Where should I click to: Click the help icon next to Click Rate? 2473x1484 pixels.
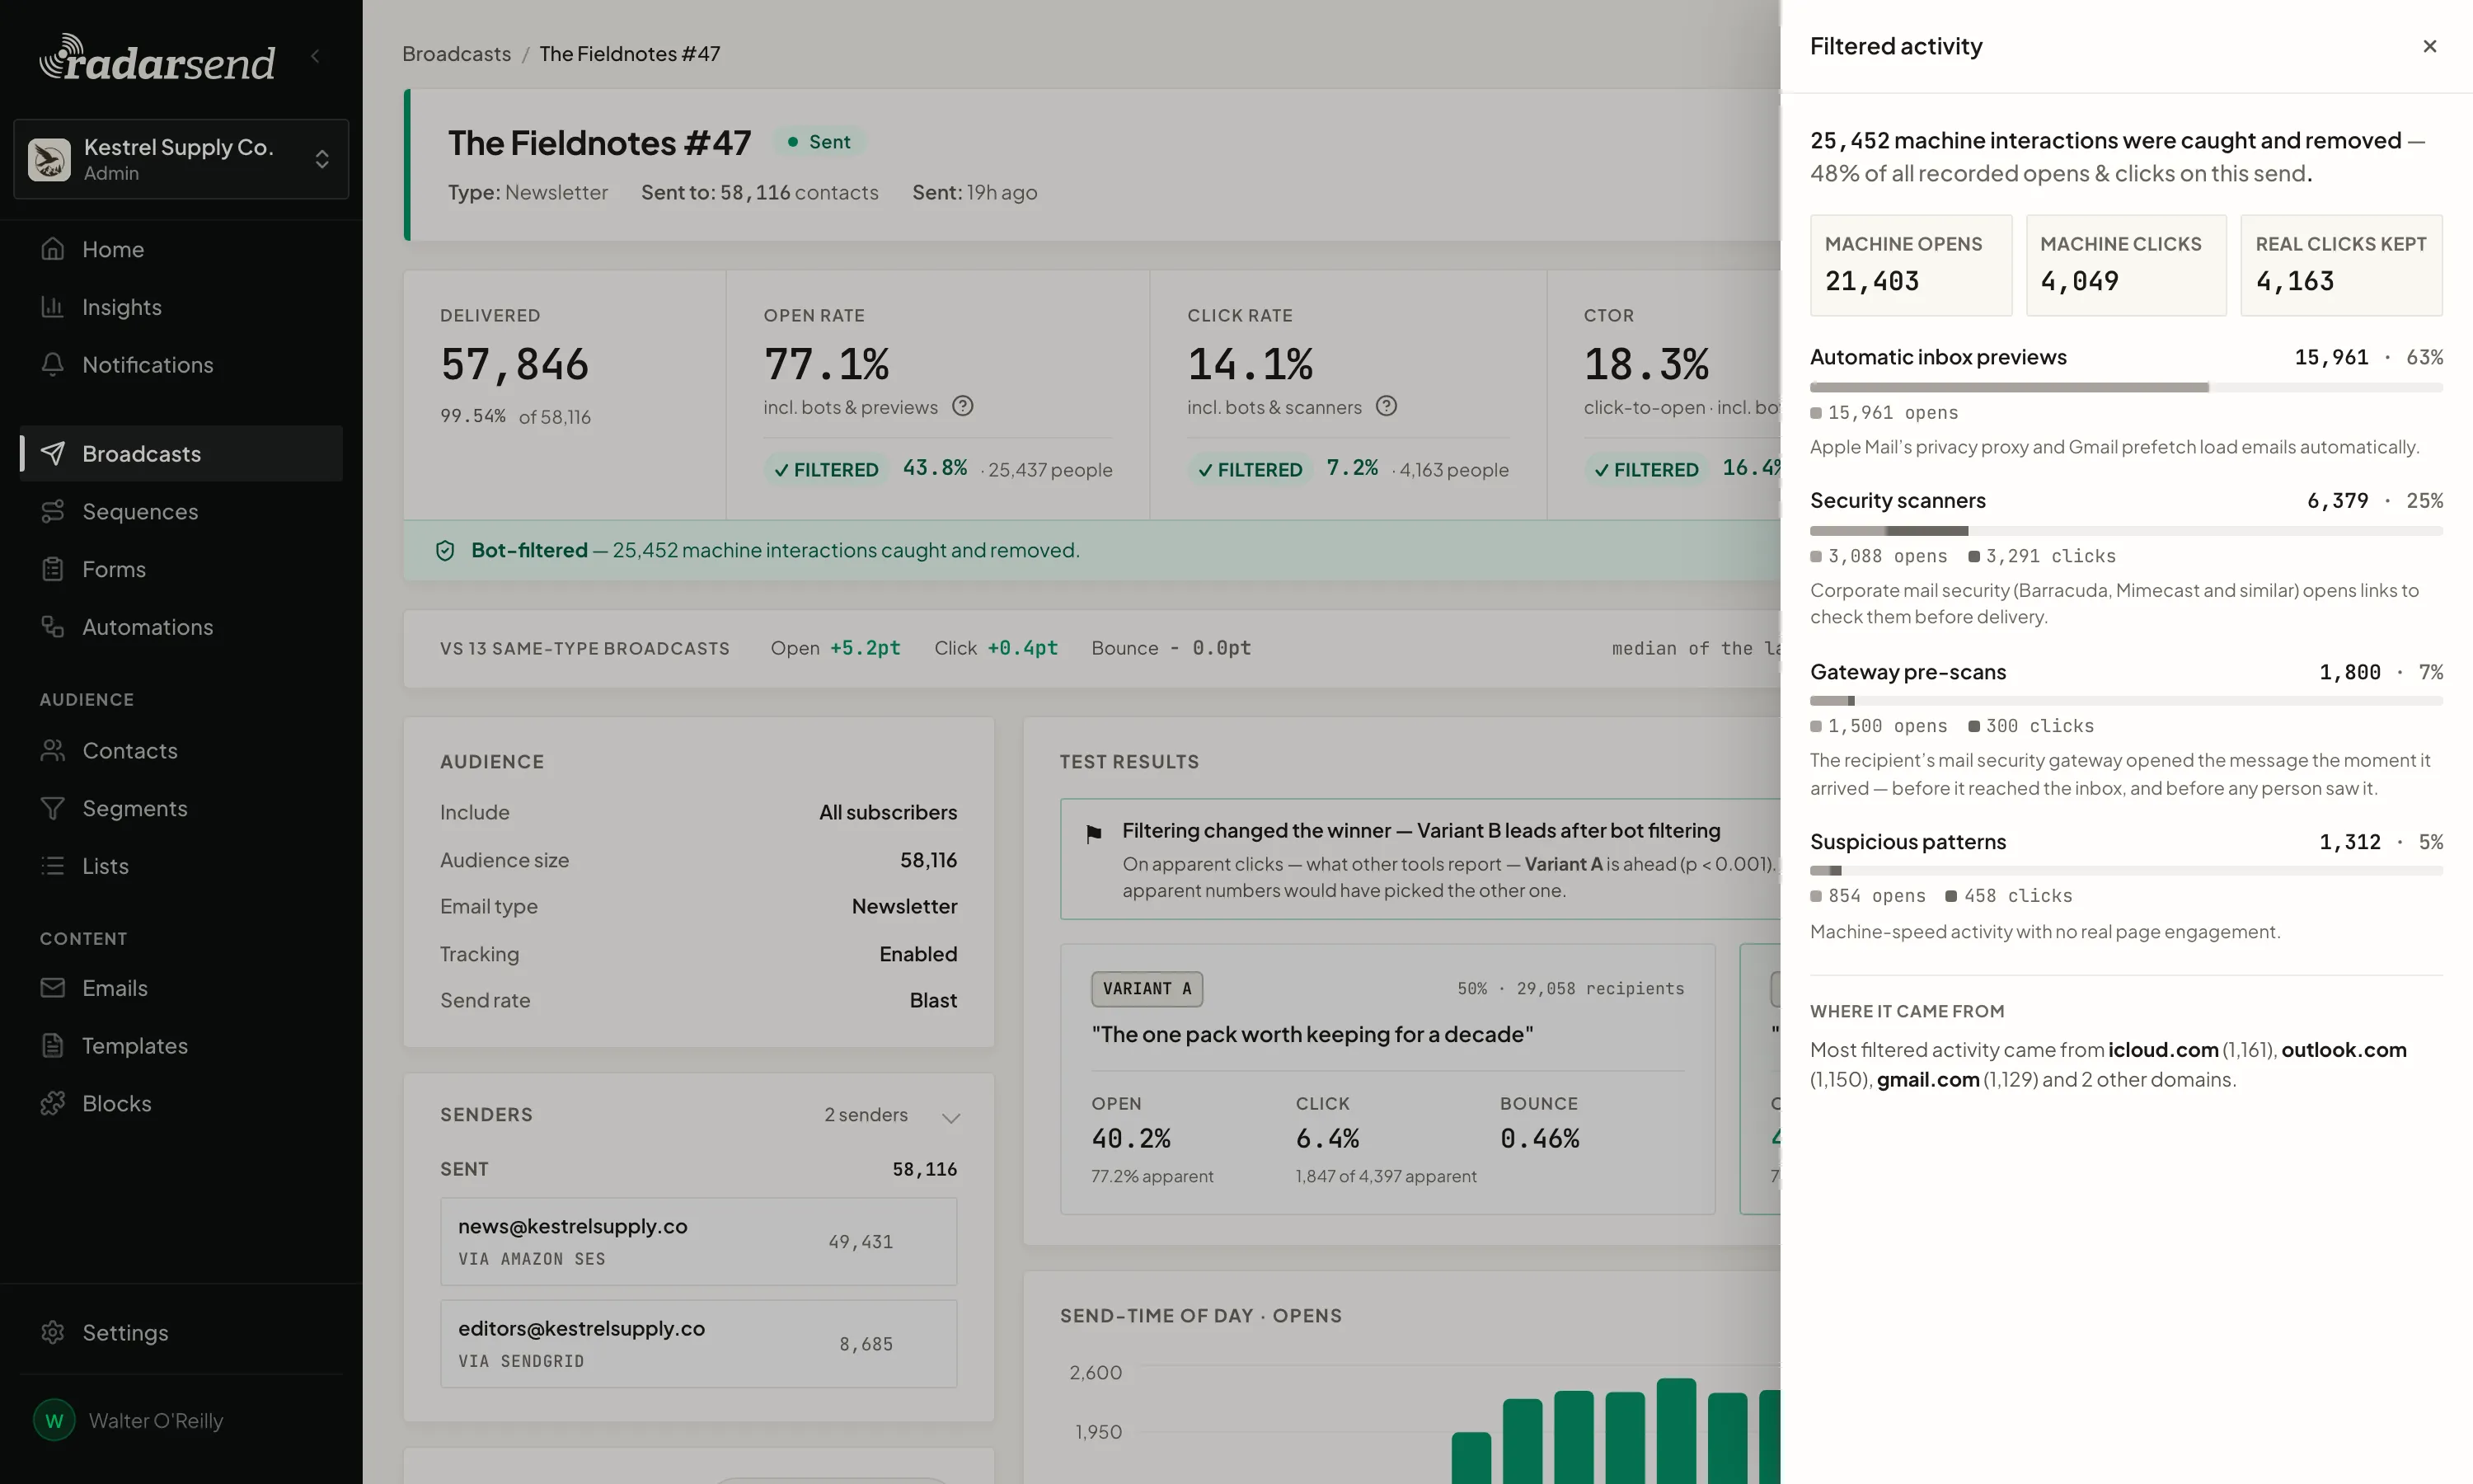[x=1387, y=406]
